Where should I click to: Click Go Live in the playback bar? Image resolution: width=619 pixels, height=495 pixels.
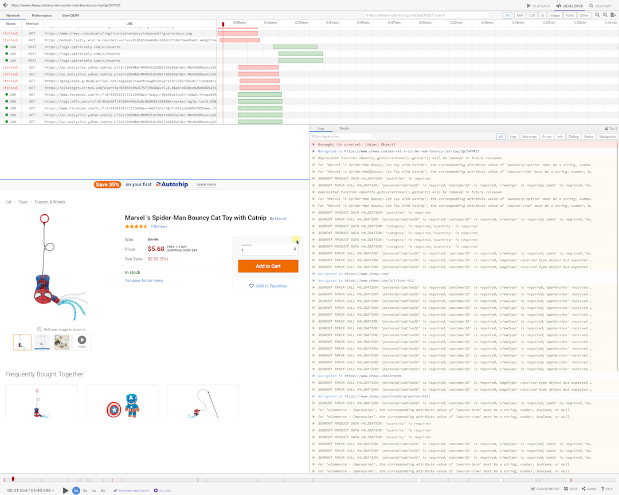click(162, 490)
